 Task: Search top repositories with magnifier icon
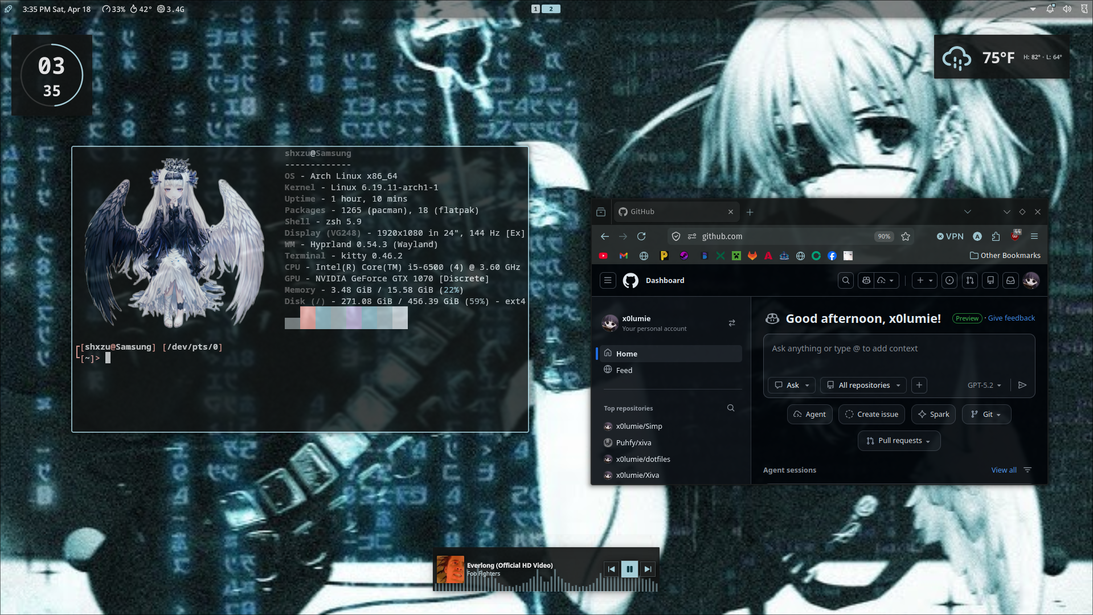[731, 408]
